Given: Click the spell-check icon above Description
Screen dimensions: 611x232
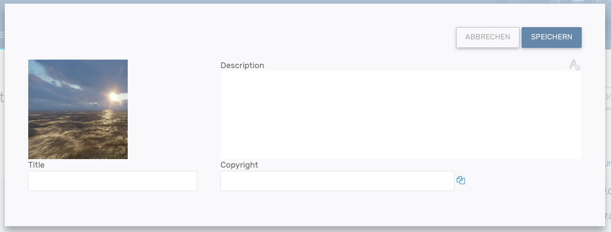Looking at the screenshot, I should coord(574,65).
